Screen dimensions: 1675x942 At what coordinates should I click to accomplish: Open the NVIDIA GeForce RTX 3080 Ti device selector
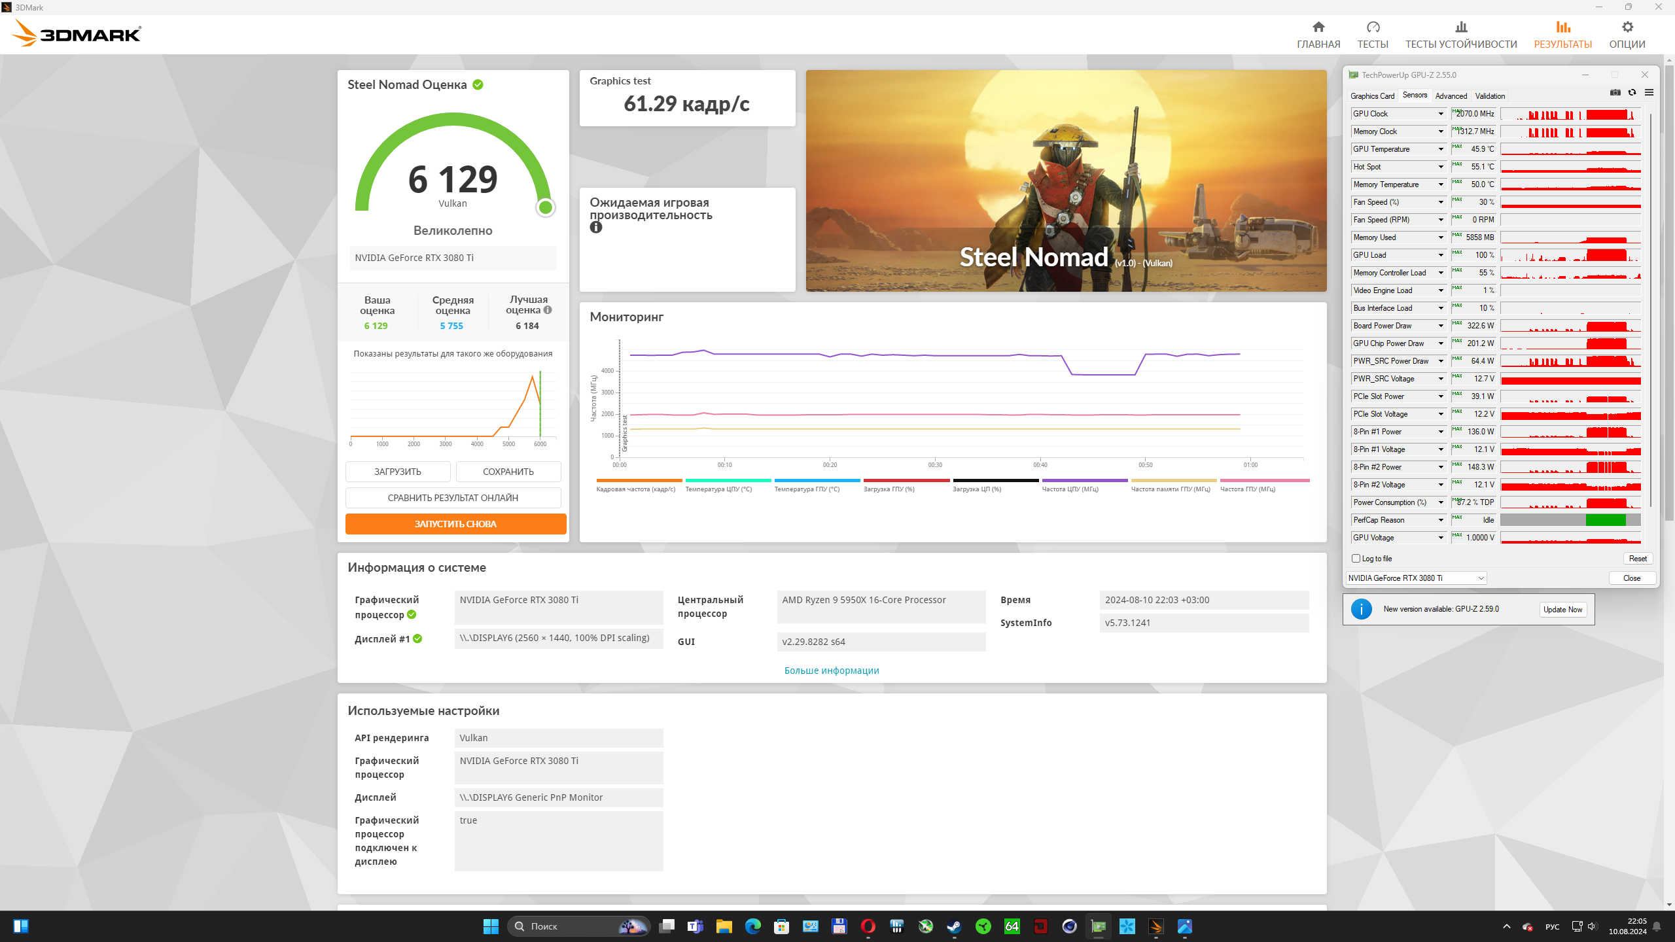point(1417,578)
